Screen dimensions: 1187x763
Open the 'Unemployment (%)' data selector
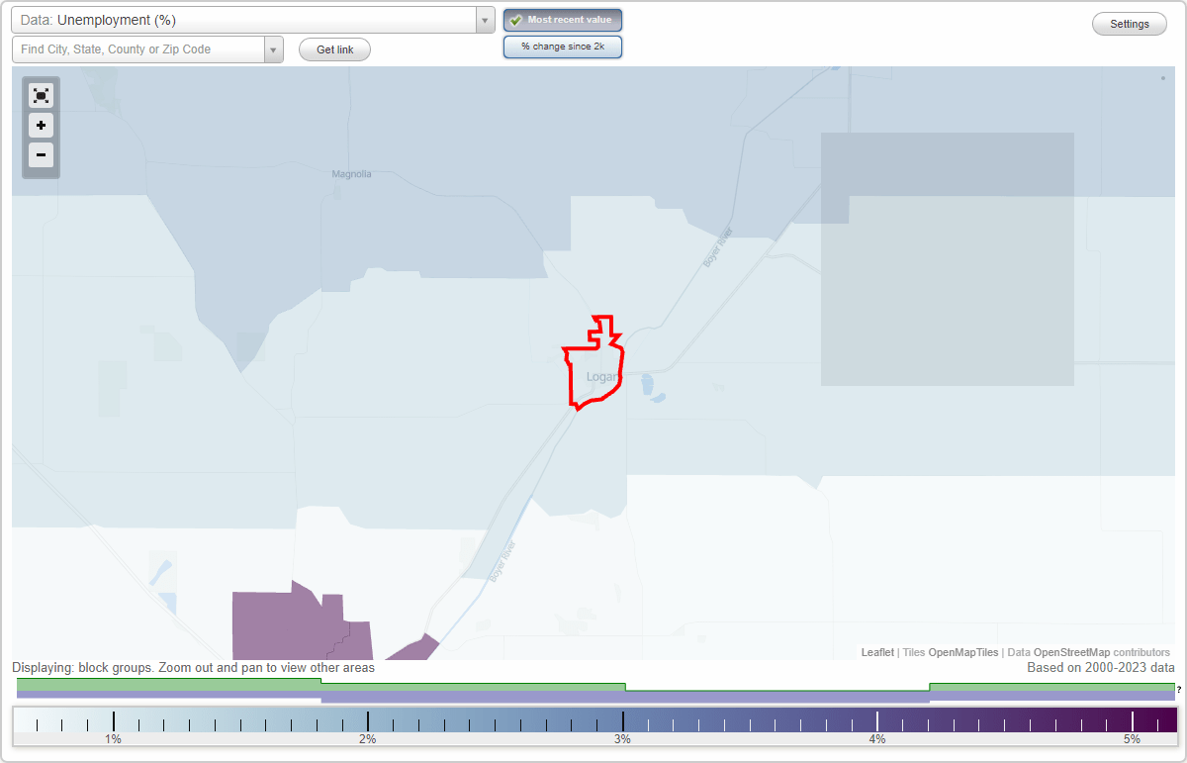pyautogui.click(x=247, y=20)
